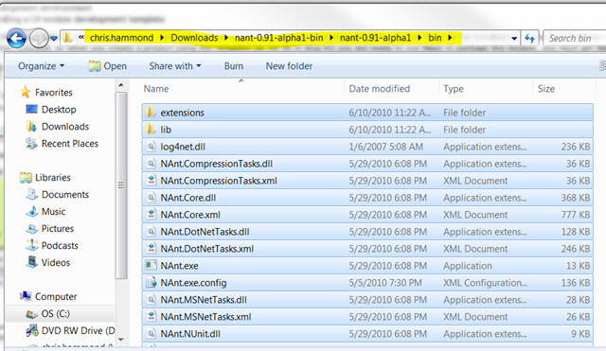Select NAnt.MSNetTasks.dll file icon

pos(151,299)
